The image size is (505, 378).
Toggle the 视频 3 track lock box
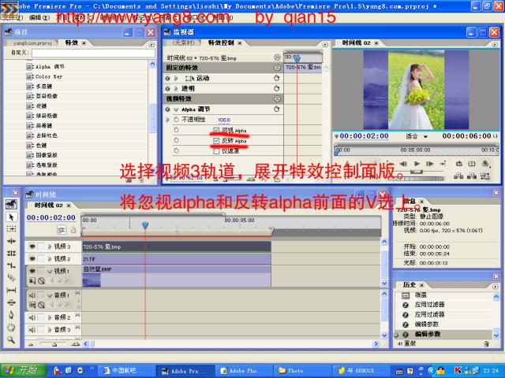(41, 246)
